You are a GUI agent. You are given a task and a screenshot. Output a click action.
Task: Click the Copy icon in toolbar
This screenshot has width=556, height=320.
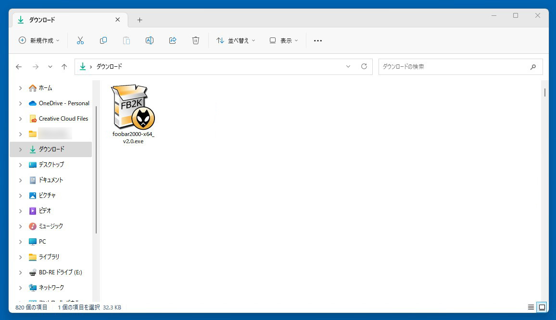(x=103, y=40)
